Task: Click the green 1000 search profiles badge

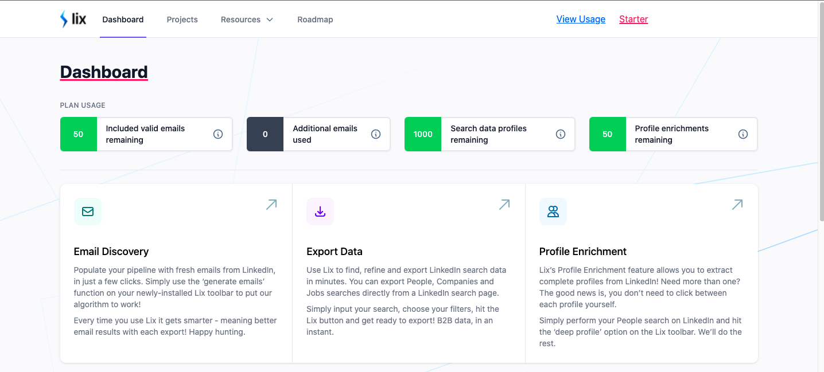Action: click(423, 134)
